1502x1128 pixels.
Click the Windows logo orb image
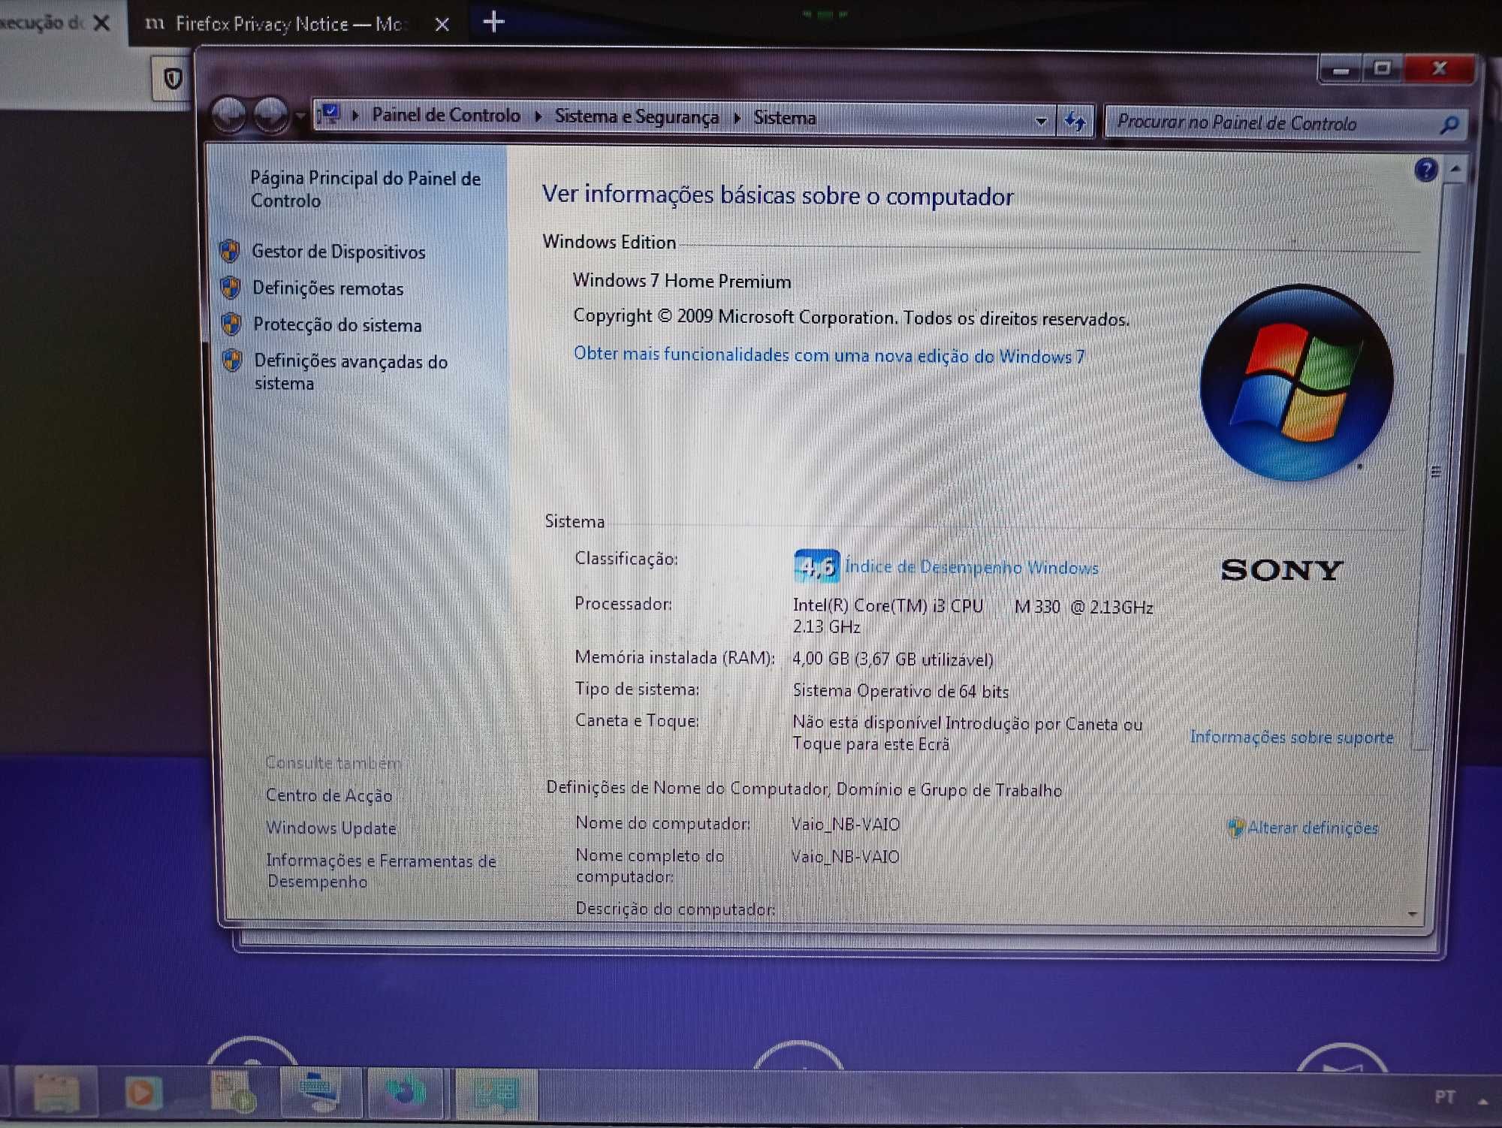[x=1297, y=382]
